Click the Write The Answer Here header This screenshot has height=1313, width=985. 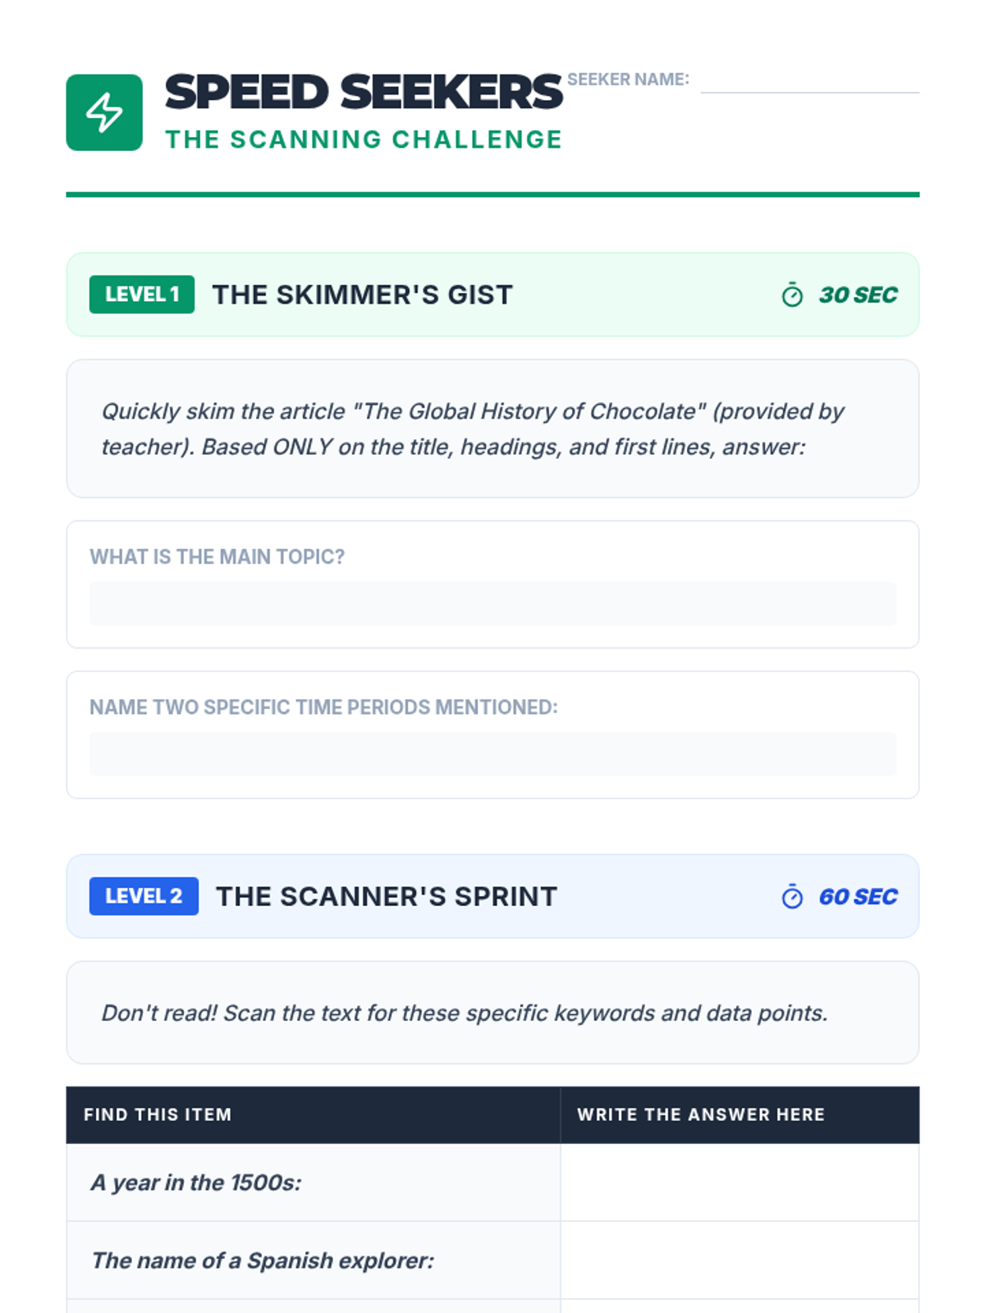(700, 1114)
